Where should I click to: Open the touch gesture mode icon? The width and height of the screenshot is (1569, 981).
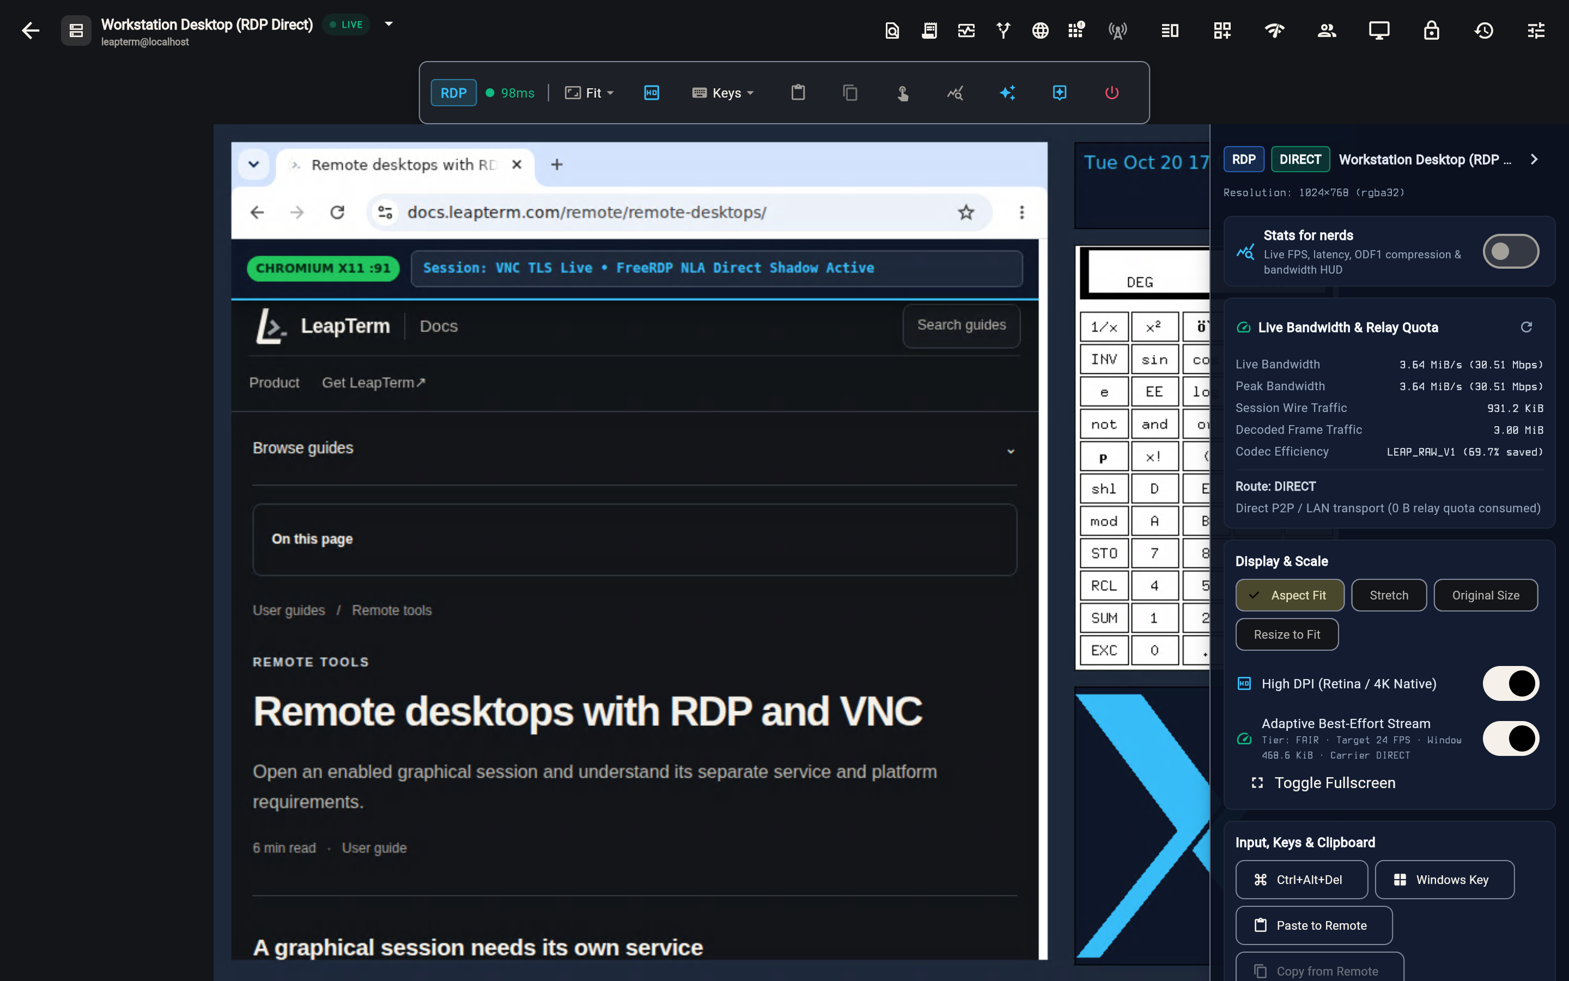(x=903, y=93)
